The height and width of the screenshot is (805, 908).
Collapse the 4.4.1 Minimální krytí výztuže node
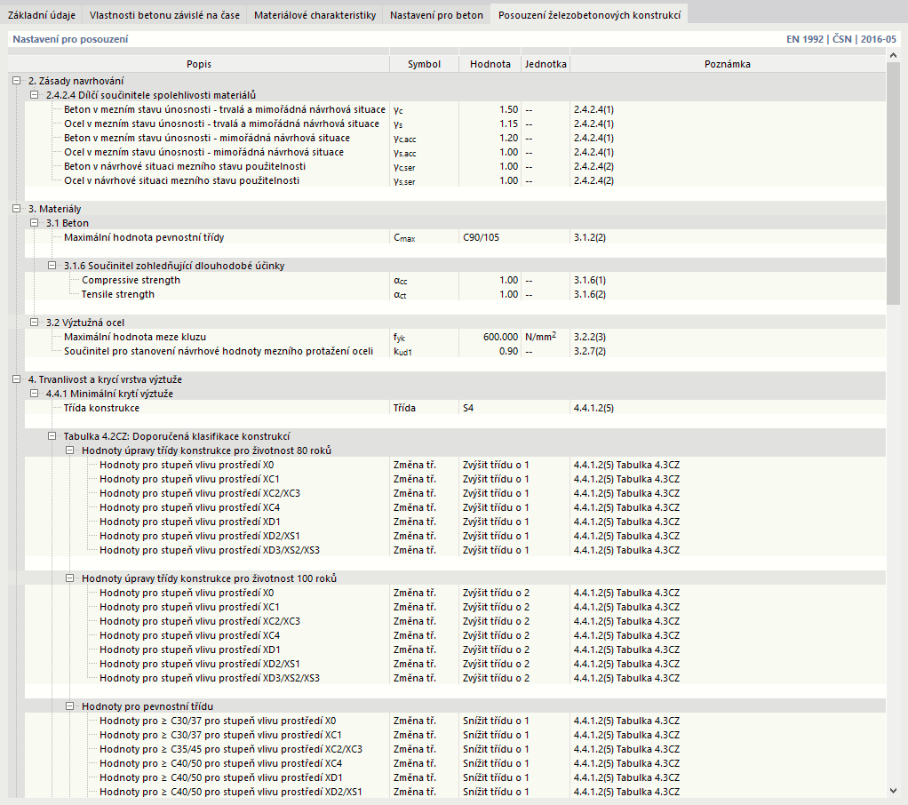pyautogui.click(x=34, y=394)
